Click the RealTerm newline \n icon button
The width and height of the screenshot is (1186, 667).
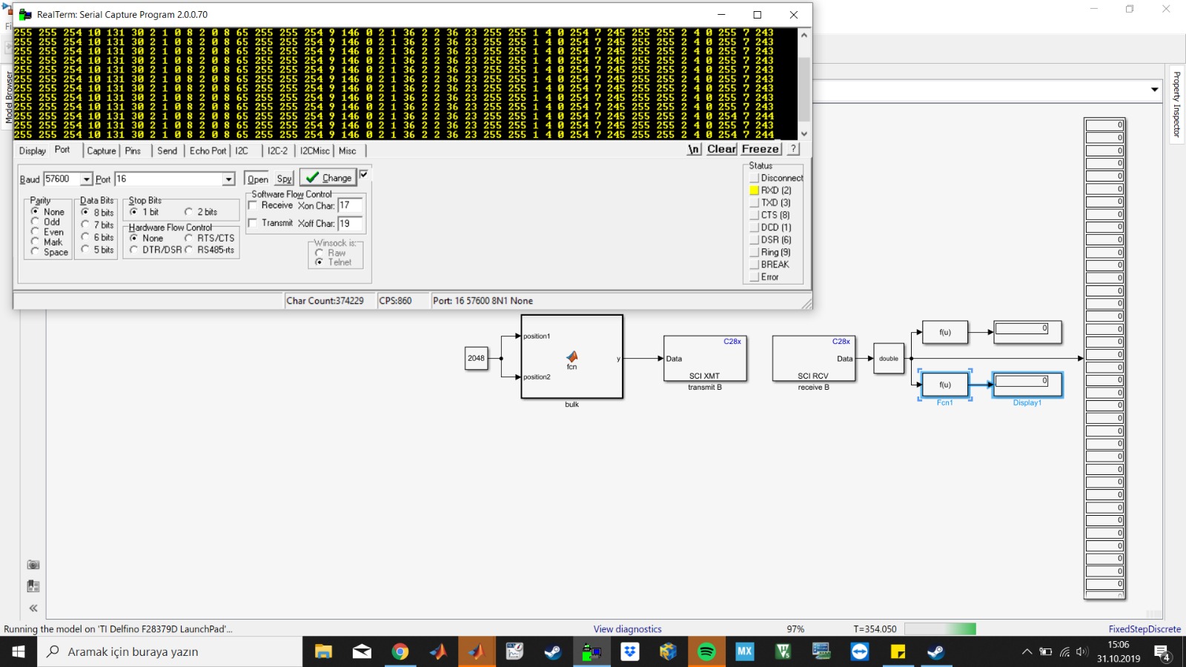pos(694,149)
